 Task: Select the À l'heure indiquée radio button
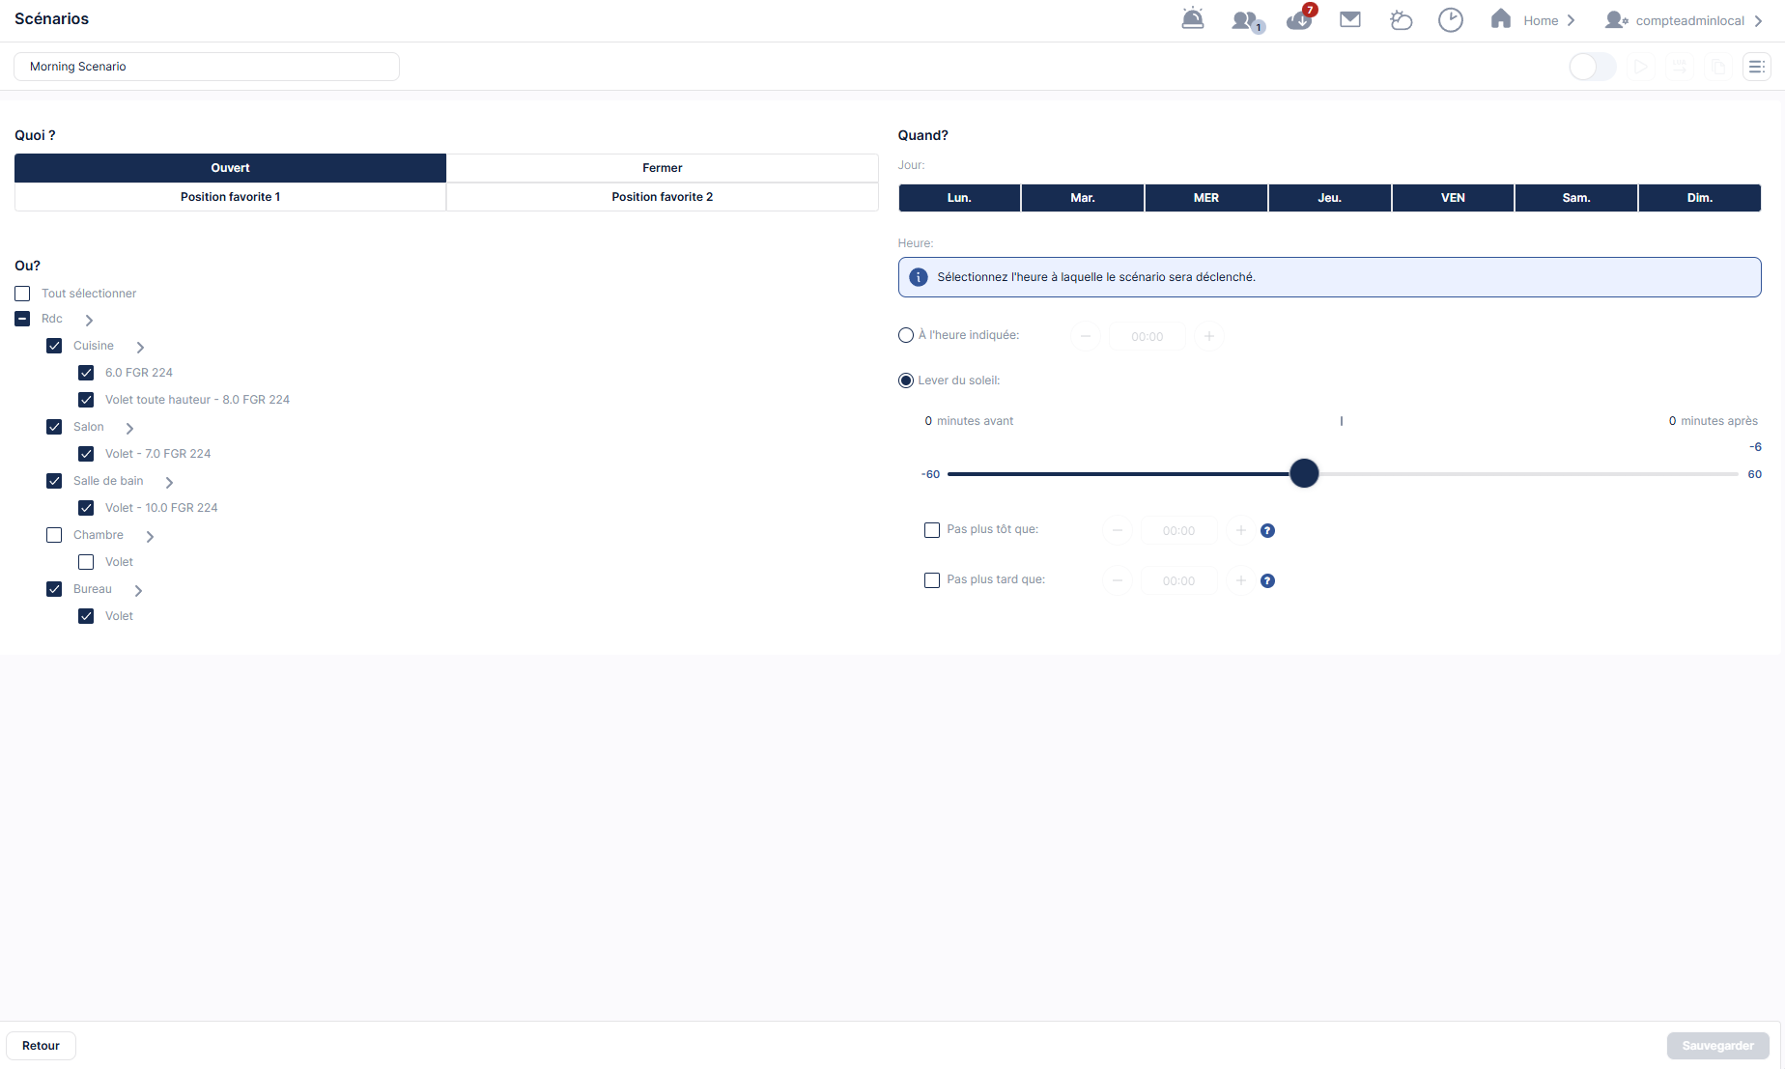pyautogui.click(x=906, y=335)
